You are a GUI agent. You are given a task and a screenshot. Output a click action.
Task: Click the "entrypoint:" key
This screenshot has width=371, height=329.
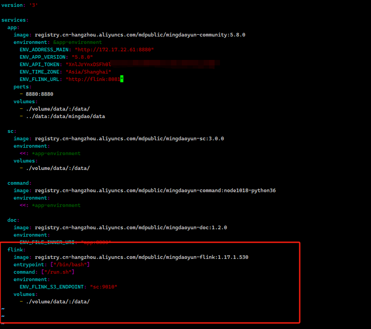click(30, 265)
